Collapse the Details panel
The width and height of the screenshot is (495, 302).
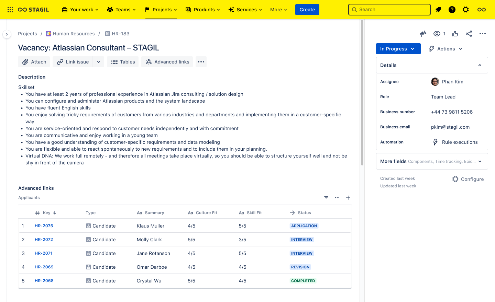pos(480,65)
